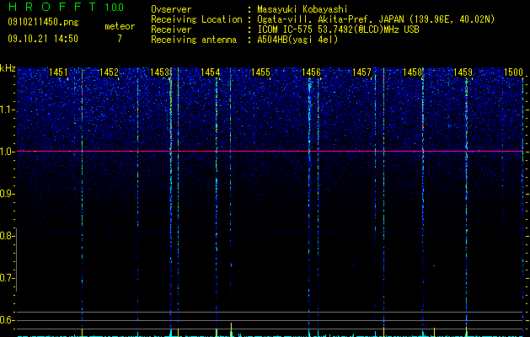Click the 0910211450.png filename text
Image resolution: width=530 pixels, height=337 pixels.
[43, 23]
